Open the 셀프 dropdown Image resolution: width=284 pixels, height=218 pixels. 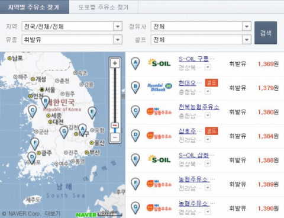coord(201,40)
